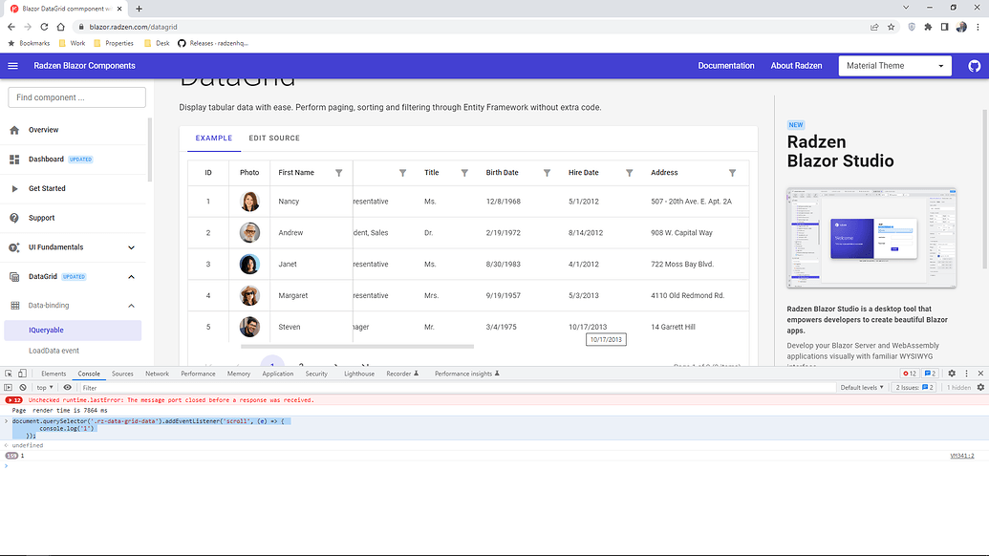Open the DevTools Network tab
Screen dimensions: 989x556
[157, 374]
